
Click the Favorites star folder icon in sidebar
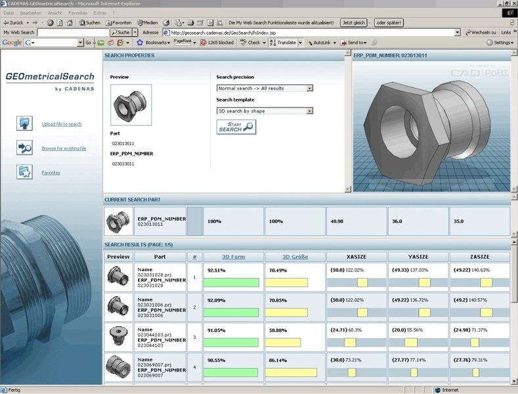pyautogui.click(x=24, y=172)
